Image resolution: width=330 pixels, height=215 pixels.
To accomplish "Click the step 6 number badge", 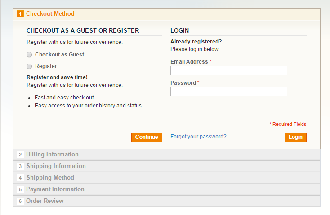I will pos(20,201).
